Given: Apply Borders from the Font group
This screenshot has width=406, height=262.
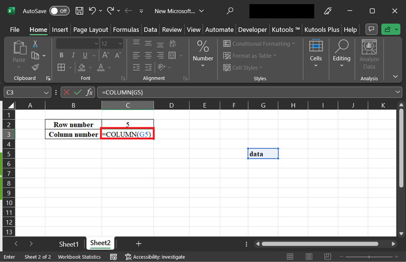Looking at the screenshot, I should click(61, 68).
